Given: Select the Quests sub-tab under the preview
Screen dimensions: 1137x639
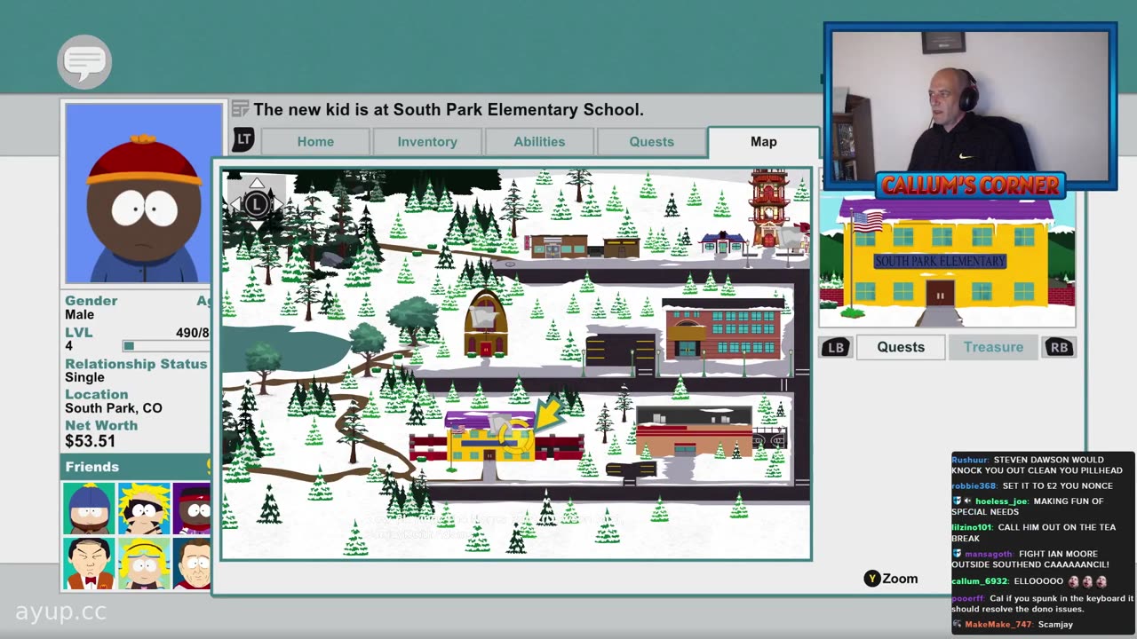Looking at the screenshot, I should pos(901,347).
